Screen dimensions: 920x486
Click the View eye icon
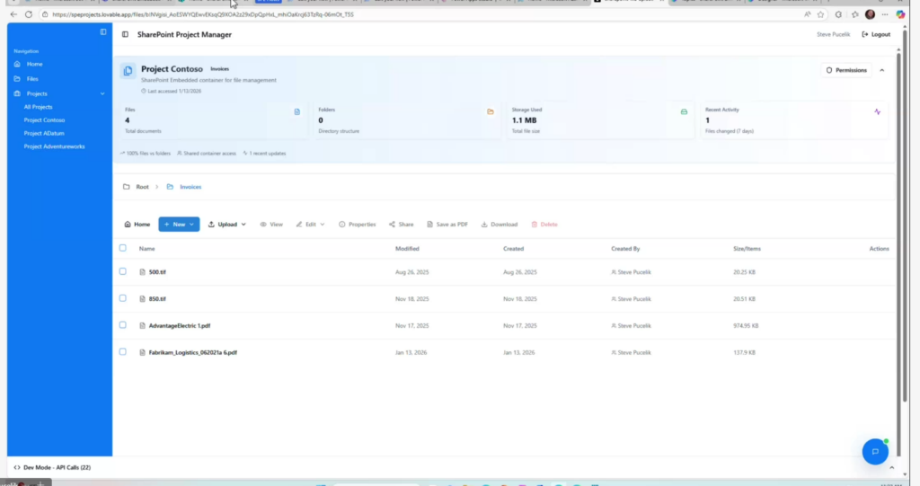[263, 225]
